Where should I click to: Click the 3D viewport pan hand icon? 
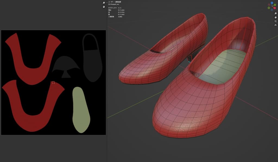coord(275,17)
